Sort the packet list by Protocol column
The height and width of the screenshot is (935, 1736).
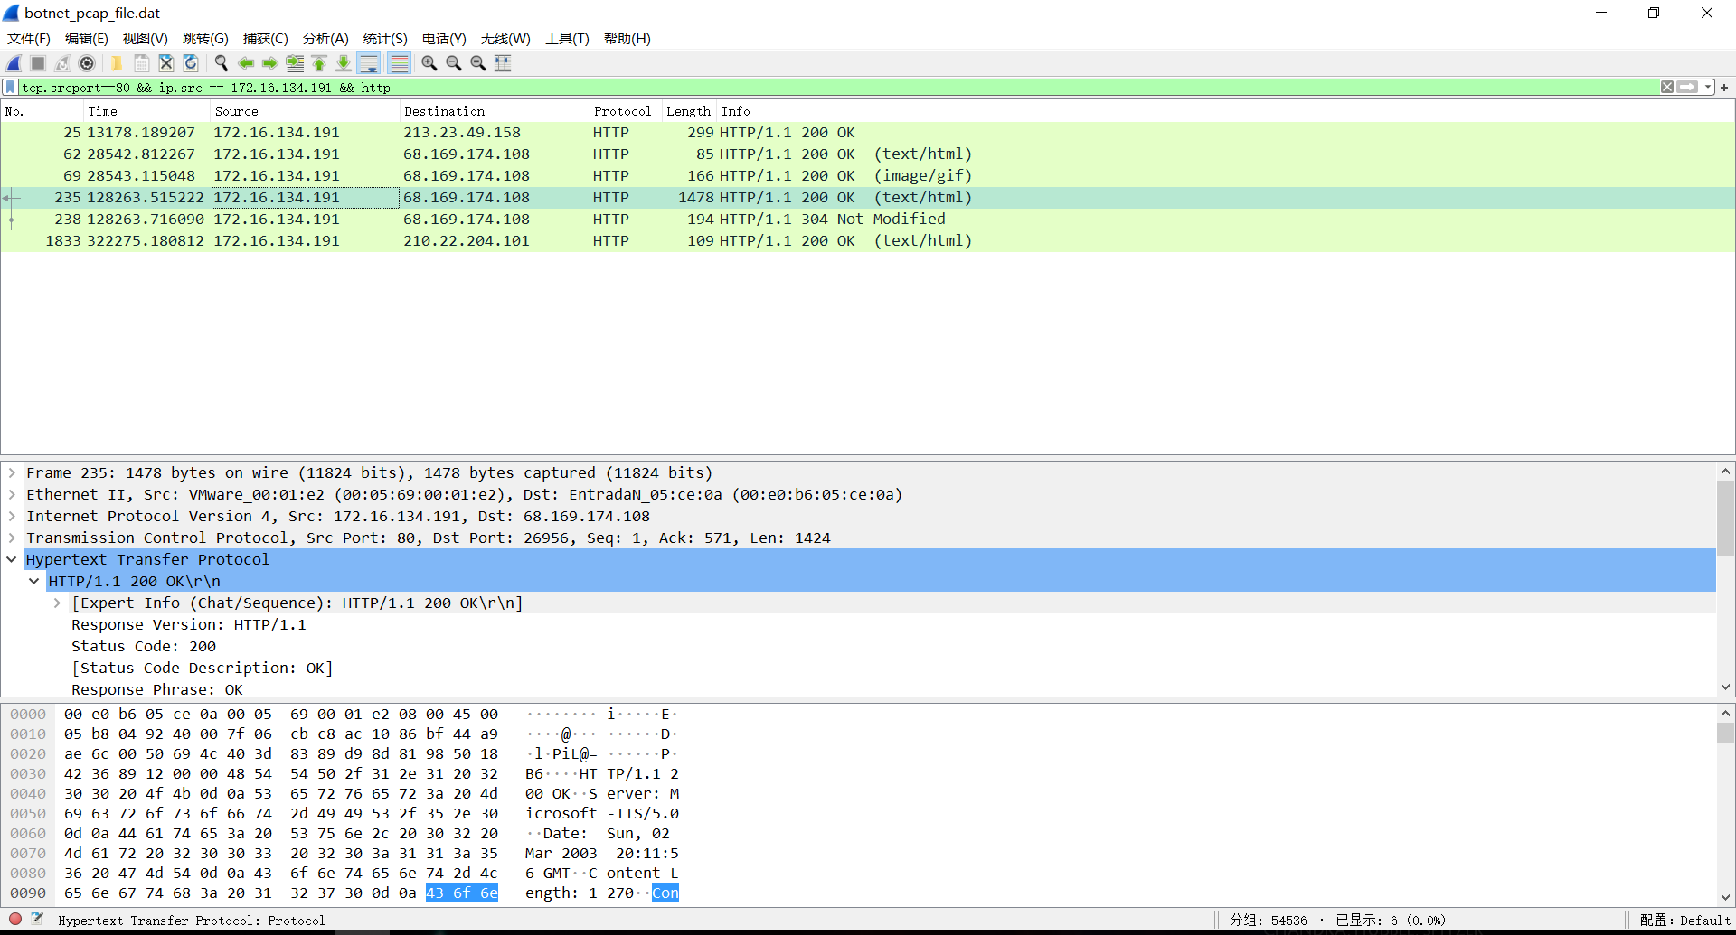[x=622, y=111]
